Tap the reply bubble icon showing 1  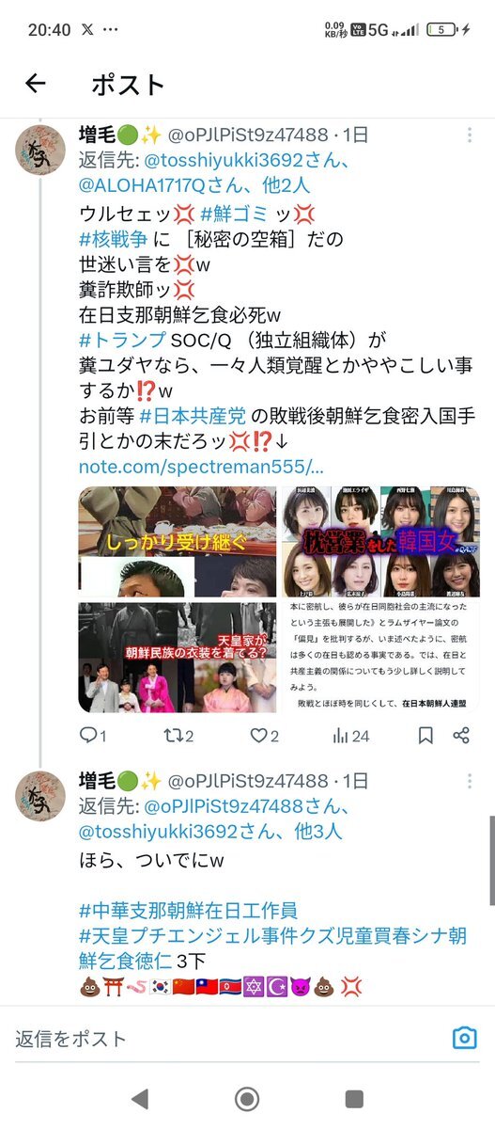pyautogui.click(x=93, y=736)
